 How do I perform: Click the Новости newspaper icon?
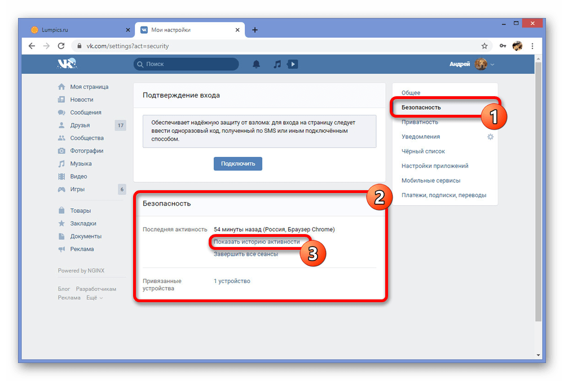(61, 100)
